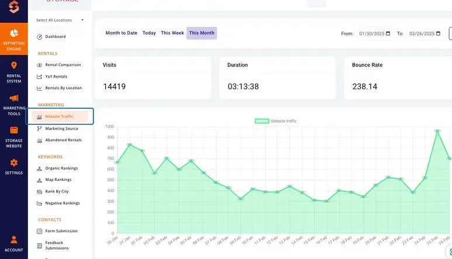Open the Reporting Engine section
Screen dimensions: 452x259
tap(14, 39)
